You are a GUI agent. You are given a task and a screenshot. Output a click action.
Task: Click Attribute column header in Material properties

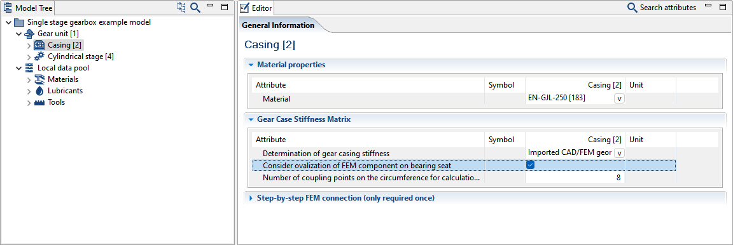(x=270, y=85)
